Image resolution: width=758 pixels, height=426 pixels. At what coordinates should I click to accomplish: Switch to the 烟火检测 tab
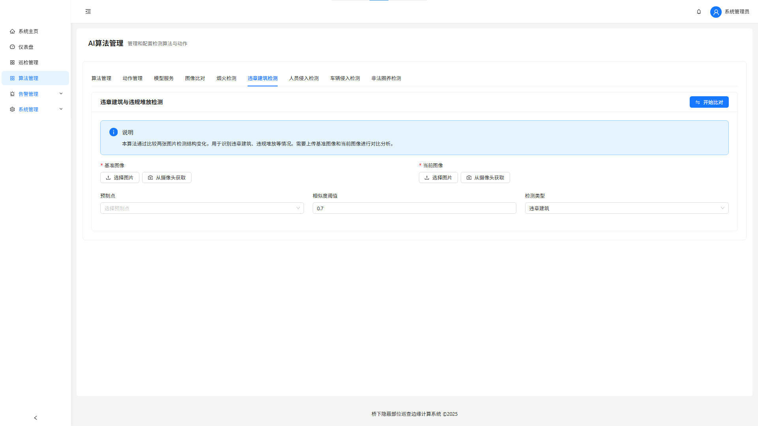point(226,78)
